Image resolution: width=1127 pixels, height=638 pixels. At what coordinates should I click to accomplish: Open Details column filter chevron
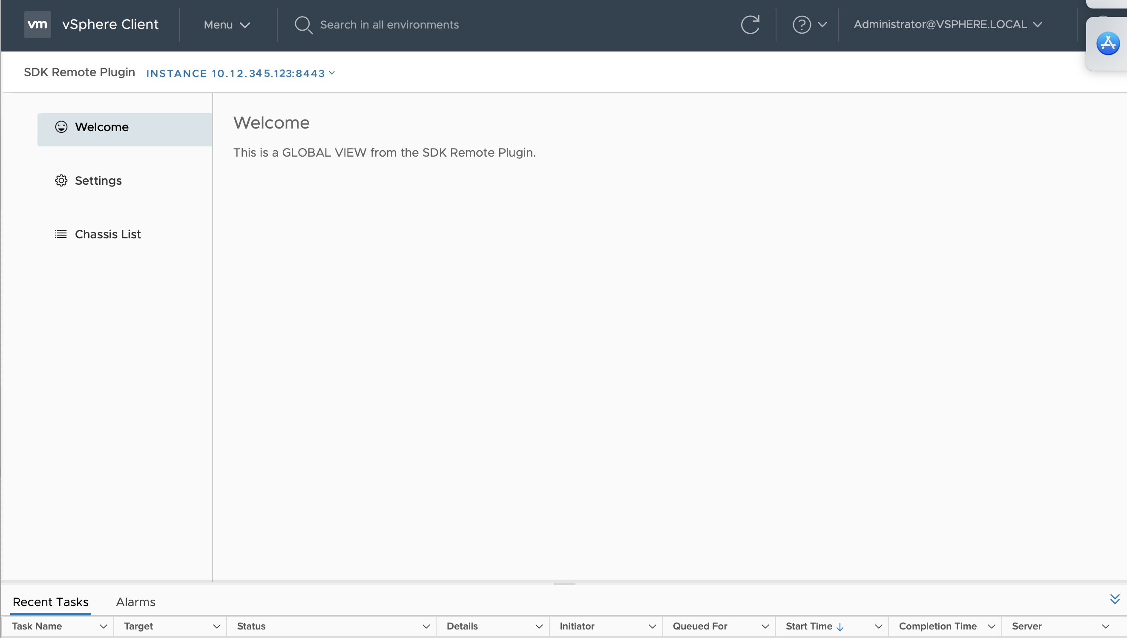pos(539,627)
